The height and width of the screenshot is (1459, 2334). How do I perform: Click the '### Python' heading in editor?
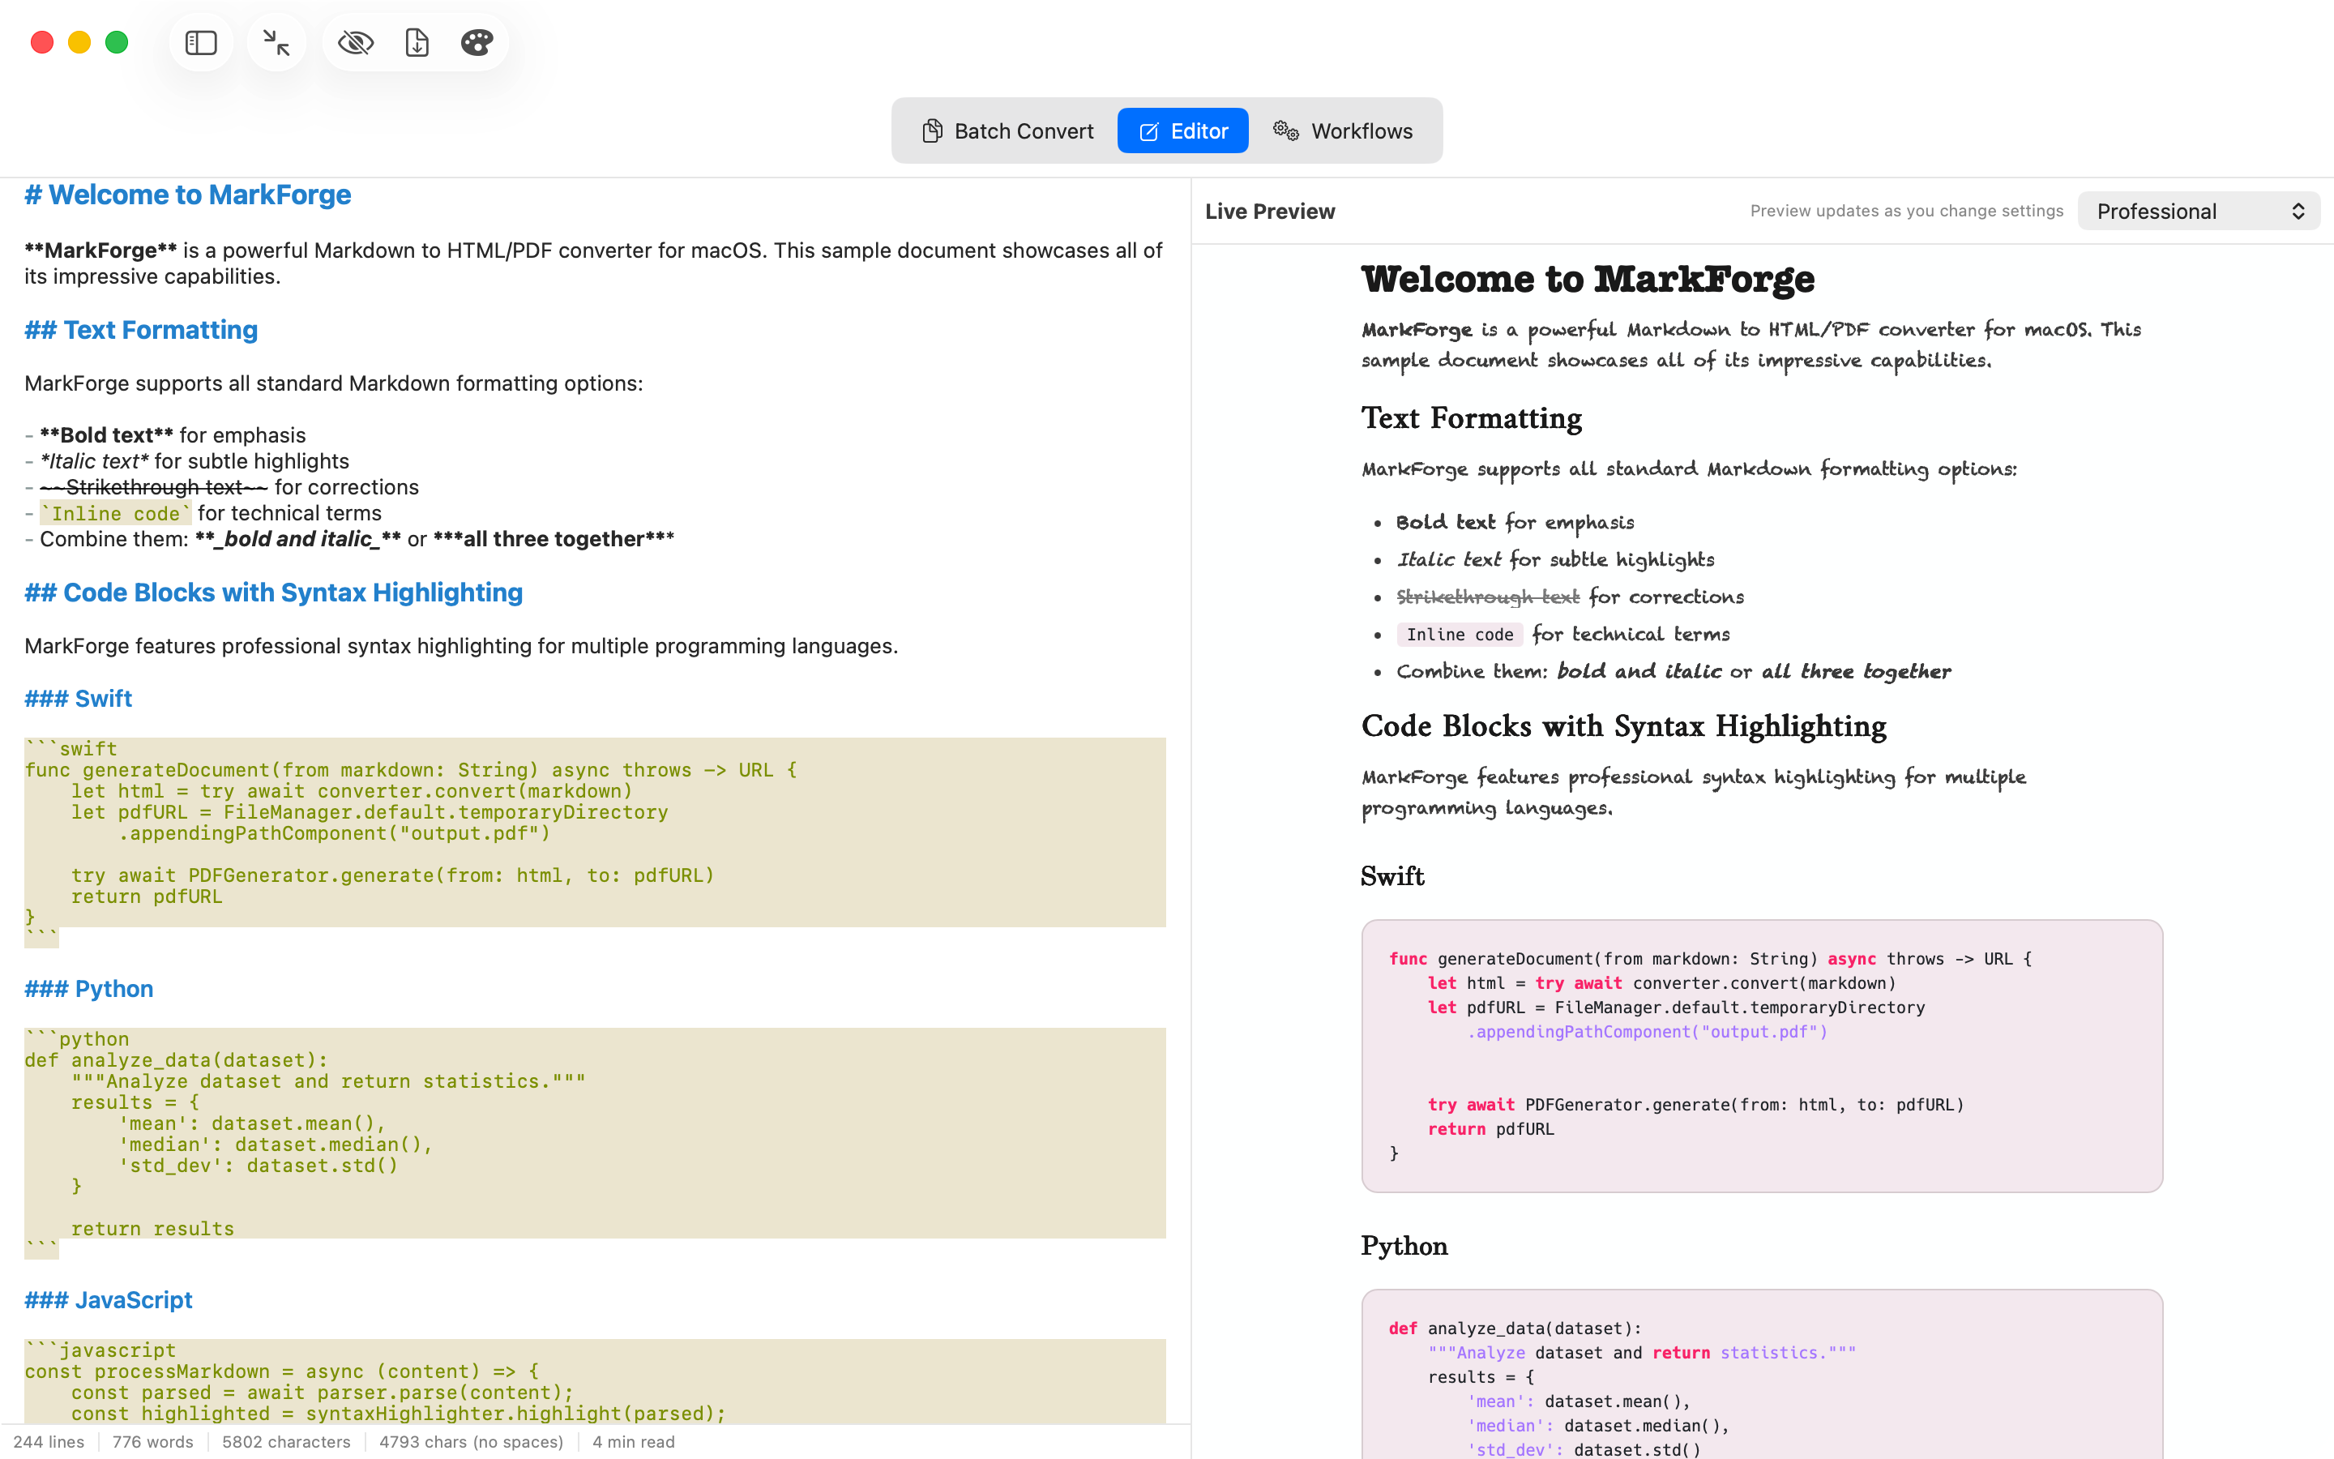[x=88, y=989]
